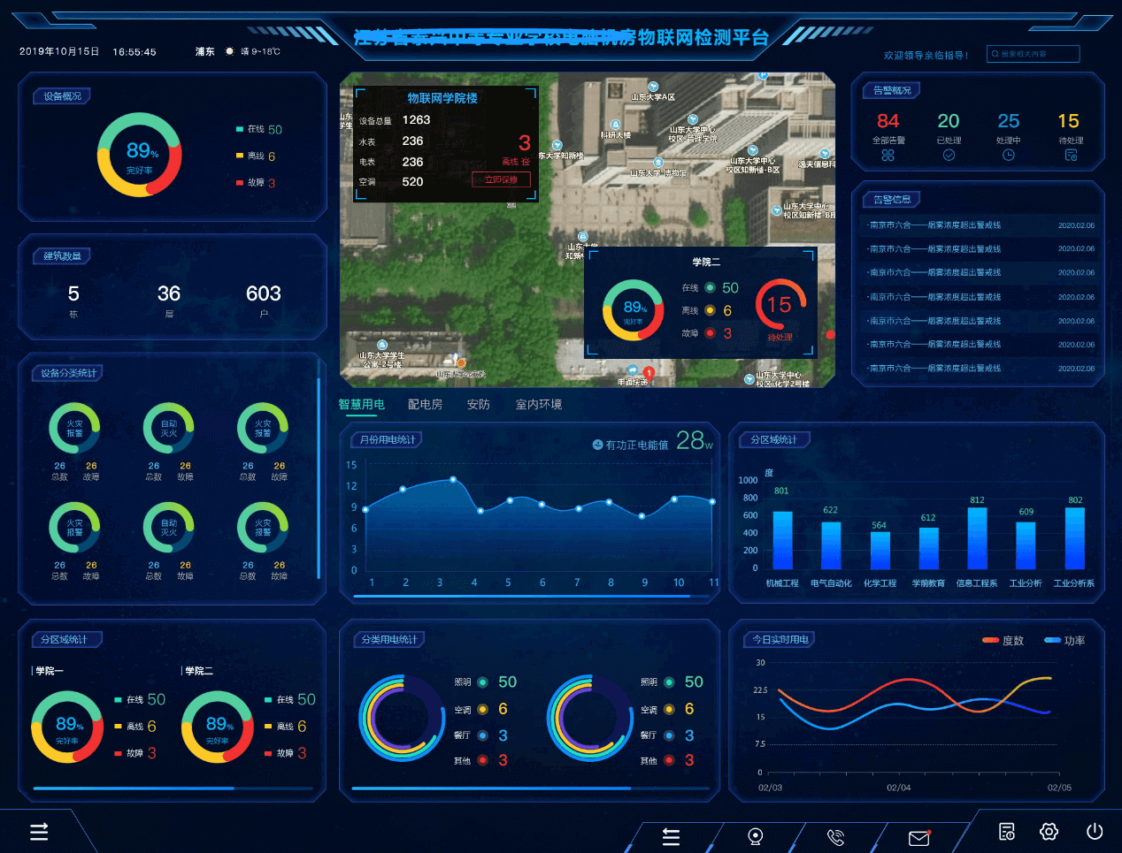Viewport: 1122px width, 853px height.
Task: Click the 全部告警 grid icon
Action: point(888,156)
